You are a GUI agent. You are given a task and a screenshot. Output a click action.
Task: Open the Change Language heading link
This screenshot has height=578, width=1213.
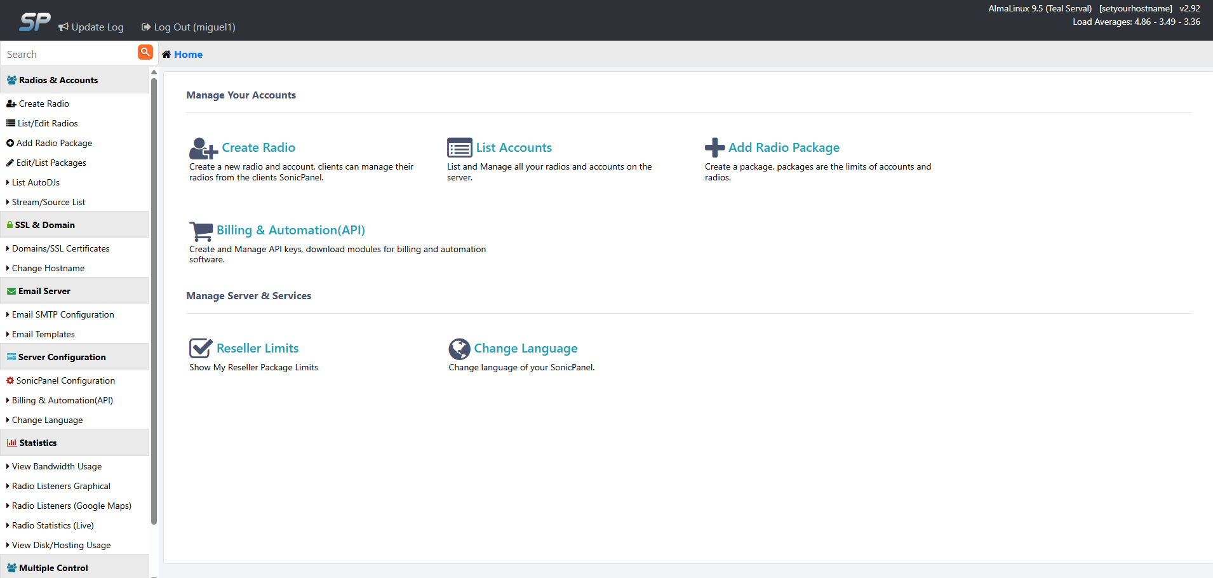tap(526, 348)
